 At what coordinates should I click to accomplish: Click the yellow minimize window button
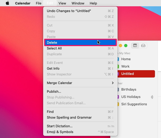pyautogui.click(x=120, y=46)
